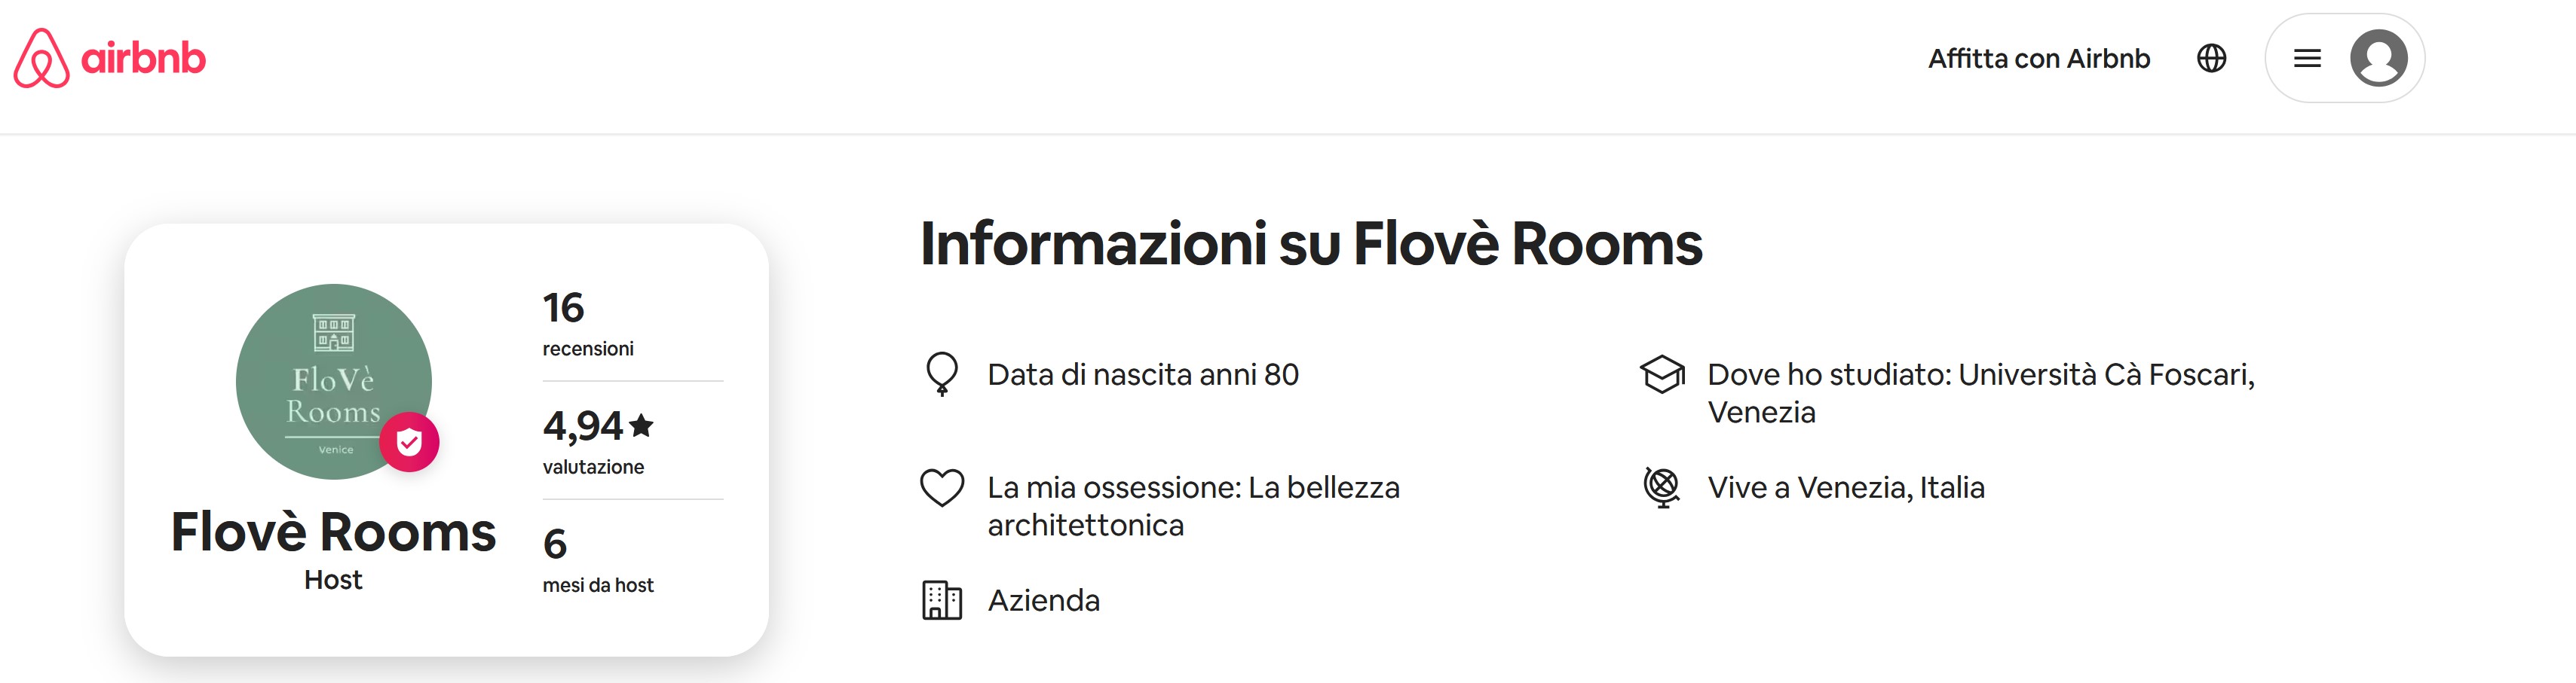Click the user avatar icon
The height and width of the screenshot is (683, 2576).
2378,58
